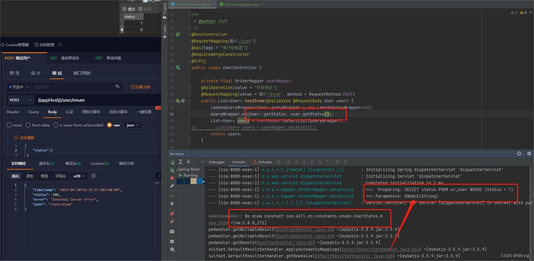The image size is (534, 261).
Task: Rerun the Spring Boot service in Services panel
Action: click(x=172, y=162)
